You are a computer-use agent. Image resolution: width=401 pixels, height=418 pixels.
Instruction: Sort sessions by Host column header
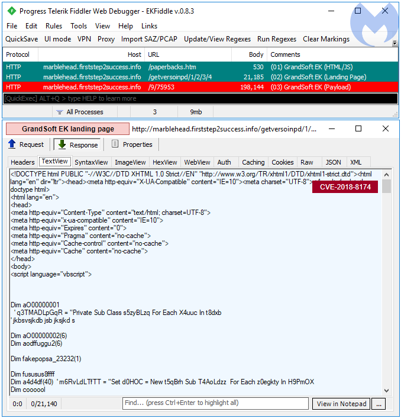91,54
